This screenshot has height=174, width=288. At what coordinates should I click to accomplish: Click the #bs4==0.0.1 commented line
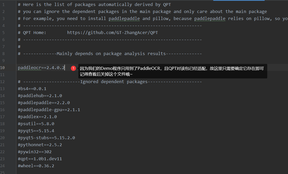(32, 89)
